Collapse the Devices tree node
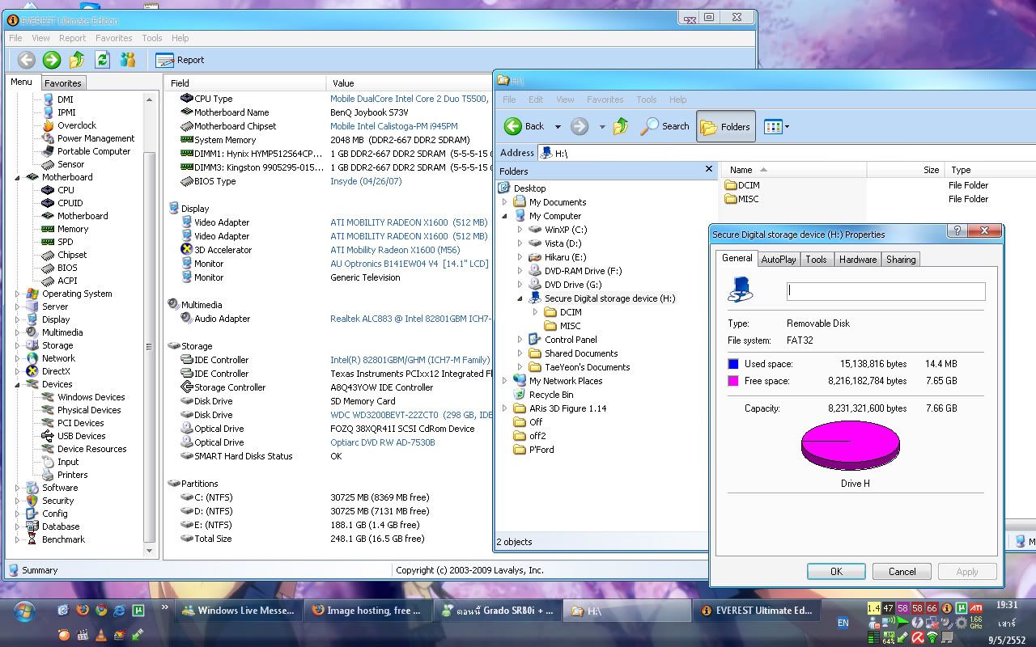 pyautogui.click(x=18, y=384)
